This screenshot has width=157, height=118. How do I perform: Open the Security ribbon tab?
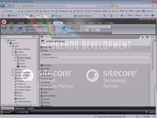pyautogui.click(x=92, y=23)
